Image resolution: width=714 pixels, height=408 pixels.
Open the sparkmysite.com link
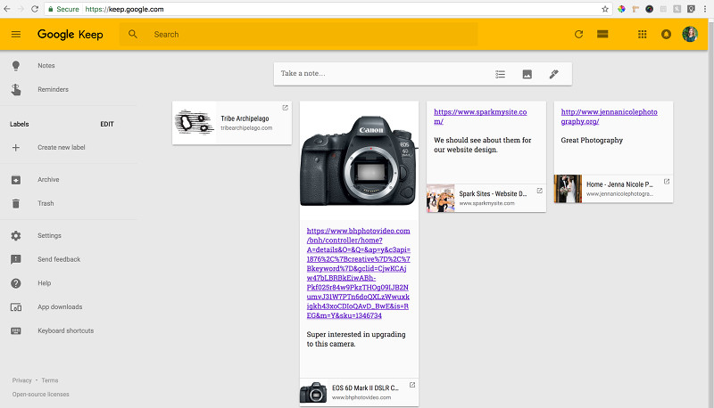tap(480, 117)
